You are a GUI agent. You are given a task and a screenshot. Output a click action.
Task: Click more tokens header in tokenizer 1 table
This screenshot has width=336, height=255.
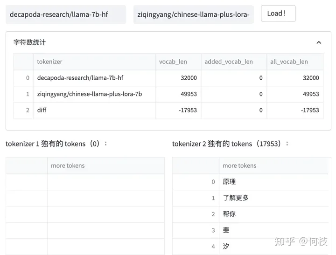click(x=106, y=165)
